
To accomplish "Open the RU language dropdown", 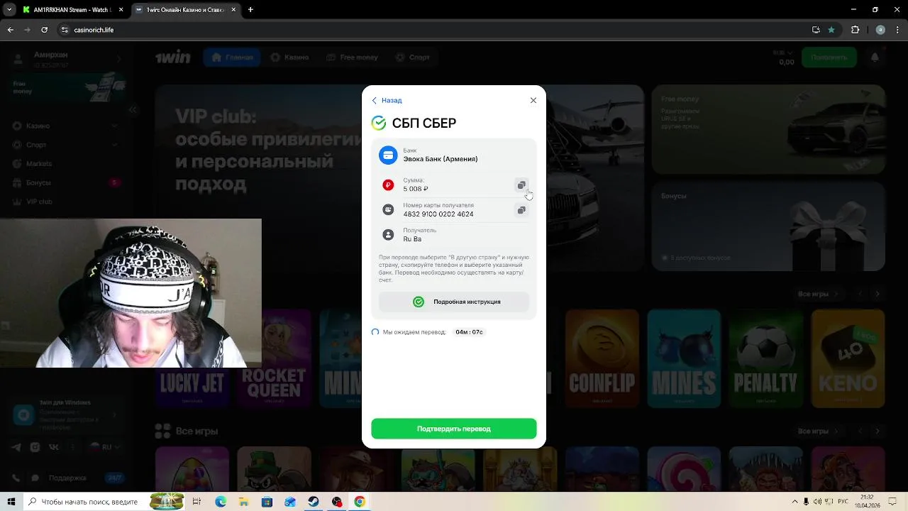I will click(104, 447).
